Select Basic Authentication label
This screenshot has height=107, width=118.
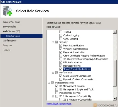[73, 45]
